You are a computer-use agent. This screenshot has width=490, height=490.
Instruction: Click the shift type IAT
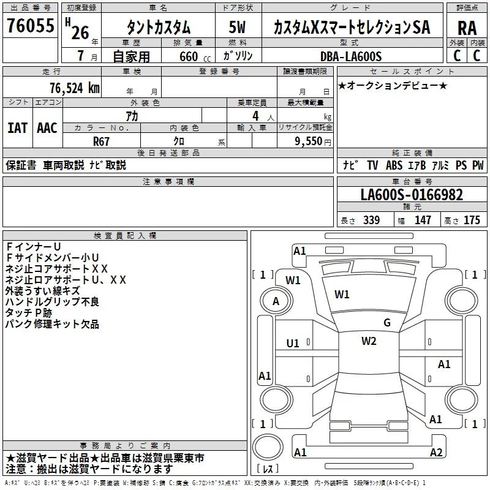(18, 128)
